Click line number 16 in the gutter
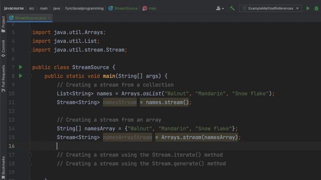This screenshot has height=180, width=321. point(12,146)
